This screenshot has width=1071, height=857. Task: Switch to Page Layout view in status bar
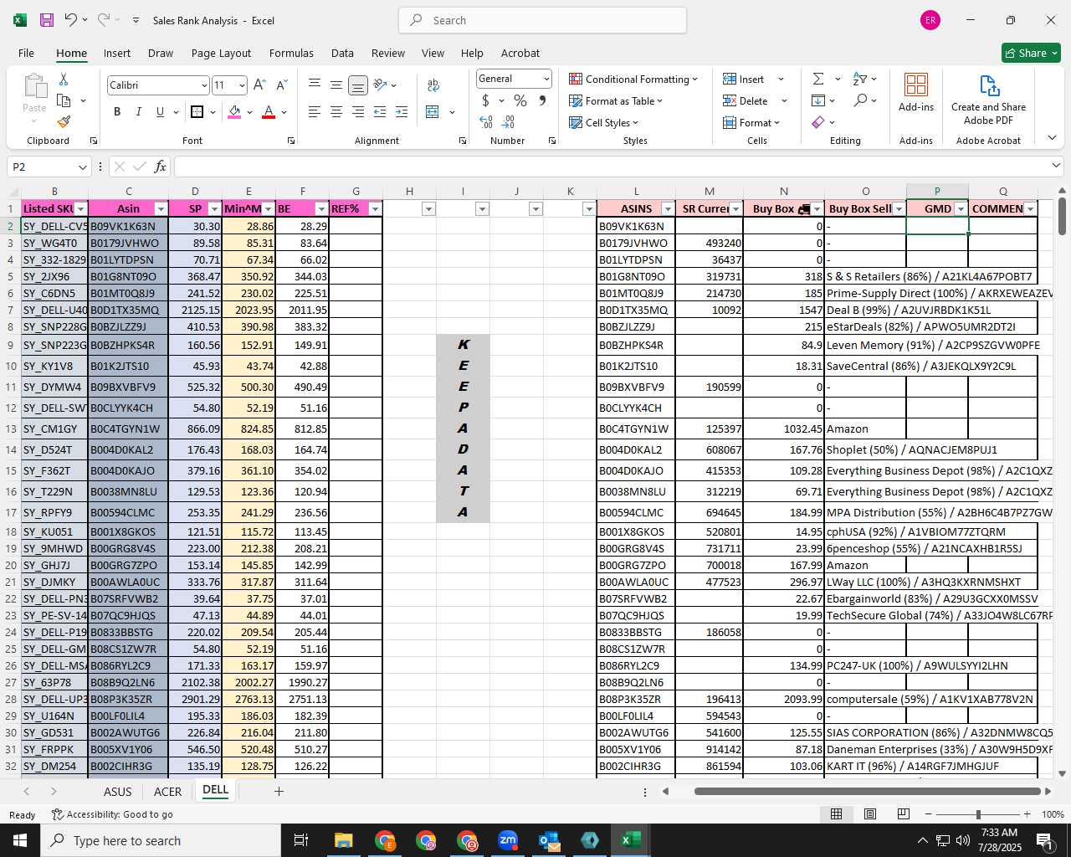[x=869, y=814]
